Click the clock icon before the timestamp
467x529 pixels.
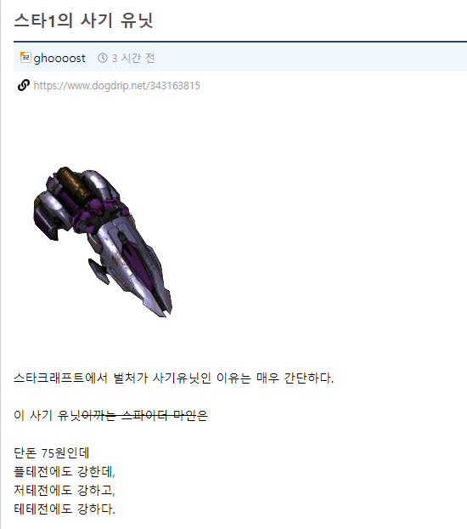[x=103, y=59]
